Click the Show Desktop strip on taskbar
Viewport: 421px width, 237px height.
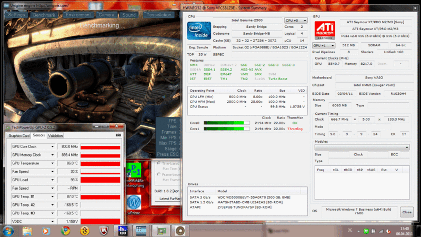point(419,231)
